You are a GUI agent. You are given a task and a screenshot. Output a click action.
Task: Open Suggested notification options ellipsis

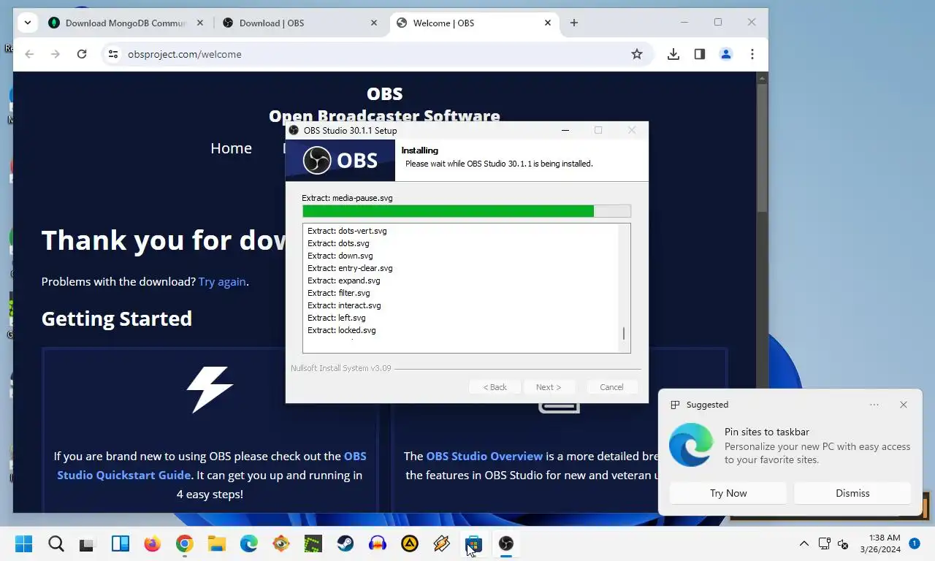874,405
